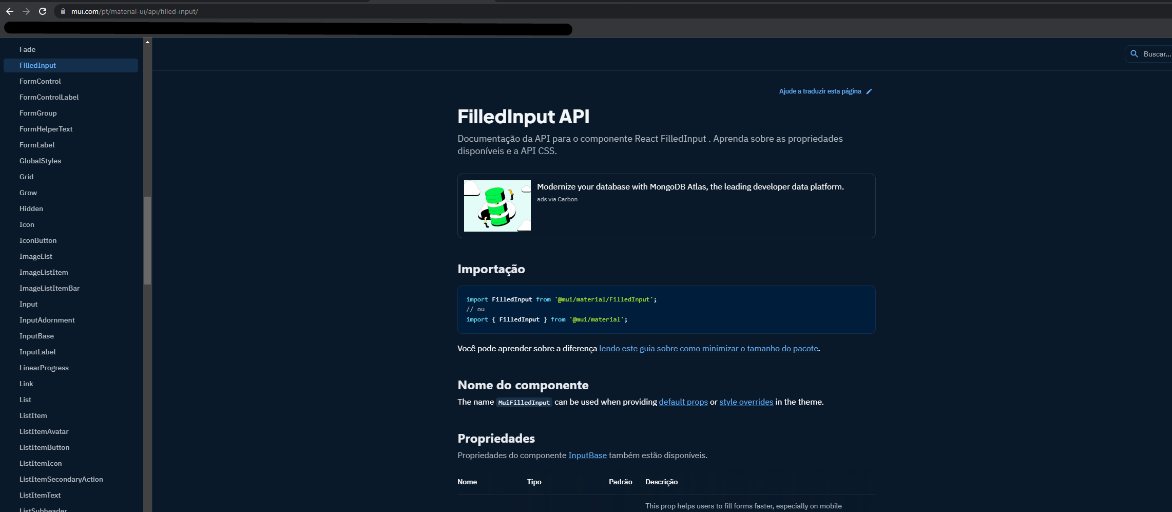Follow the 'default props' link
Viewport: 1172px width, 512px height.
683,402
